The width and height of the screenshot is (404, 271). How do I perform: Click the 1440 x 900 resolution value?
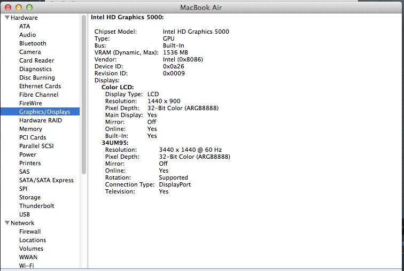164,101
